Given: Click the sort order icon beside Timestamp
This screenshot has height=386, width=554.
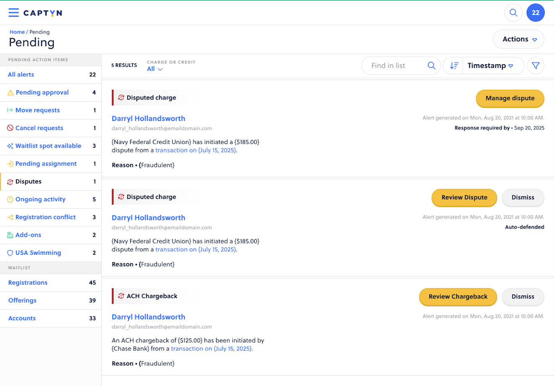Looking at the screenshot, I should pyautogui.click(x=453, y=65).
